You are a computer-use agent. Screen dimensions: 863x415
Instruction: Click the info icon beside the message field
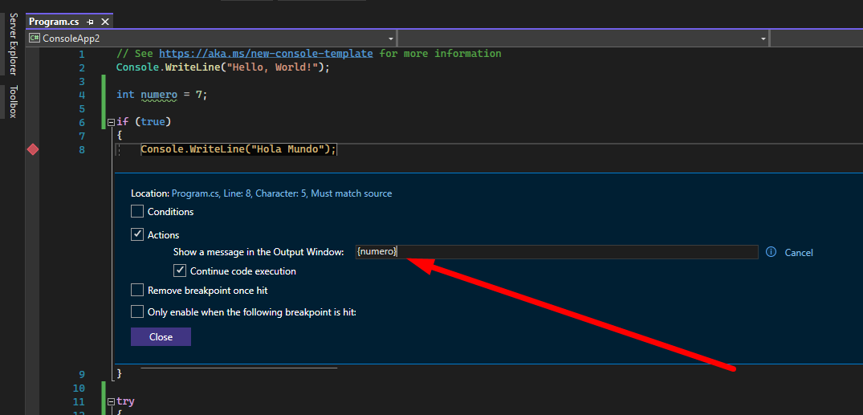[x=771, y=252]
